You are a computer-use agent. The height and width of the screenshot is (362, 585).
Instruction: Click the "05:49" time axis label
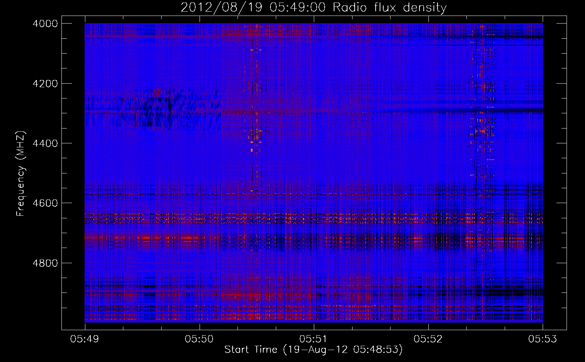point(85,339)
